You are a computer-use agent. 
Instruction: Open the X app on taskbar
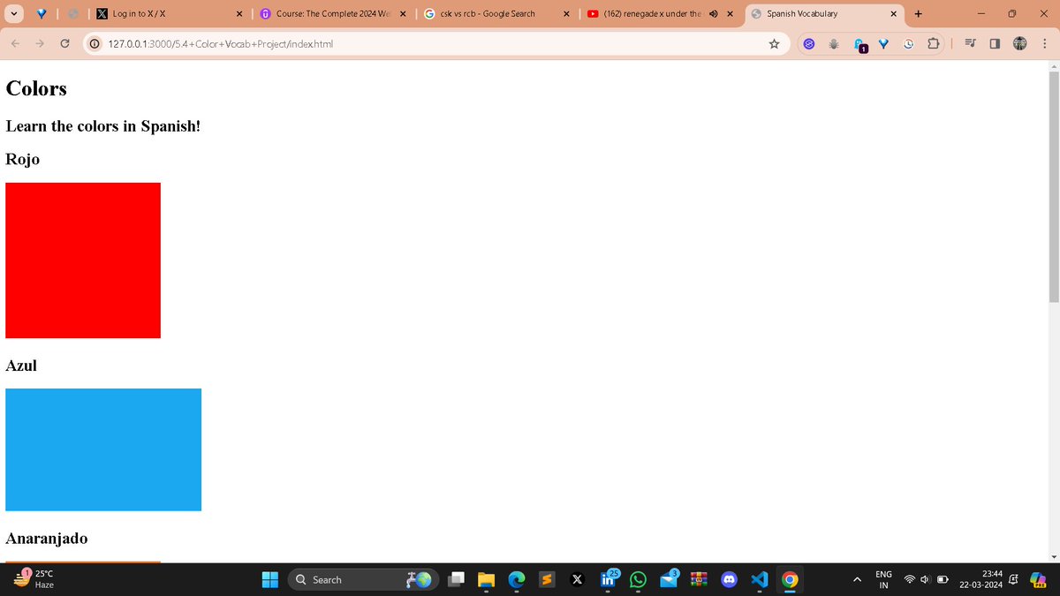click(x=578, y=580)
